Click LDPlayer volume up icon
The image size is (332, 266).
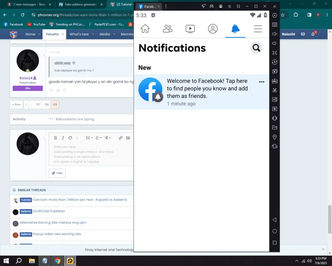coord(274,34)
